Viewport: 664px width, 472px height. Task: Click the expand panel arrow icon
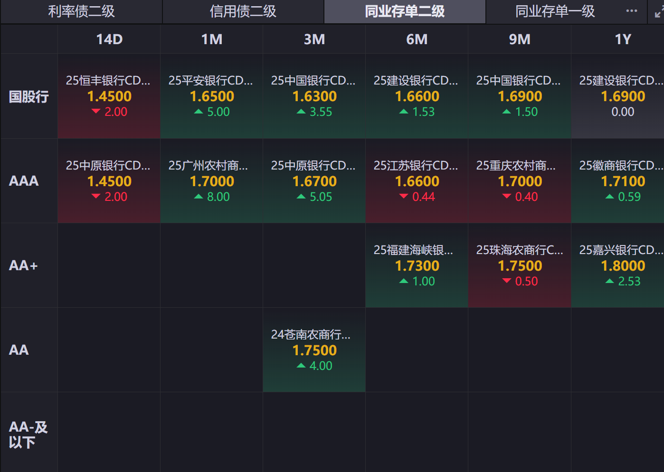pyautogui.click(x=659, y=12)
